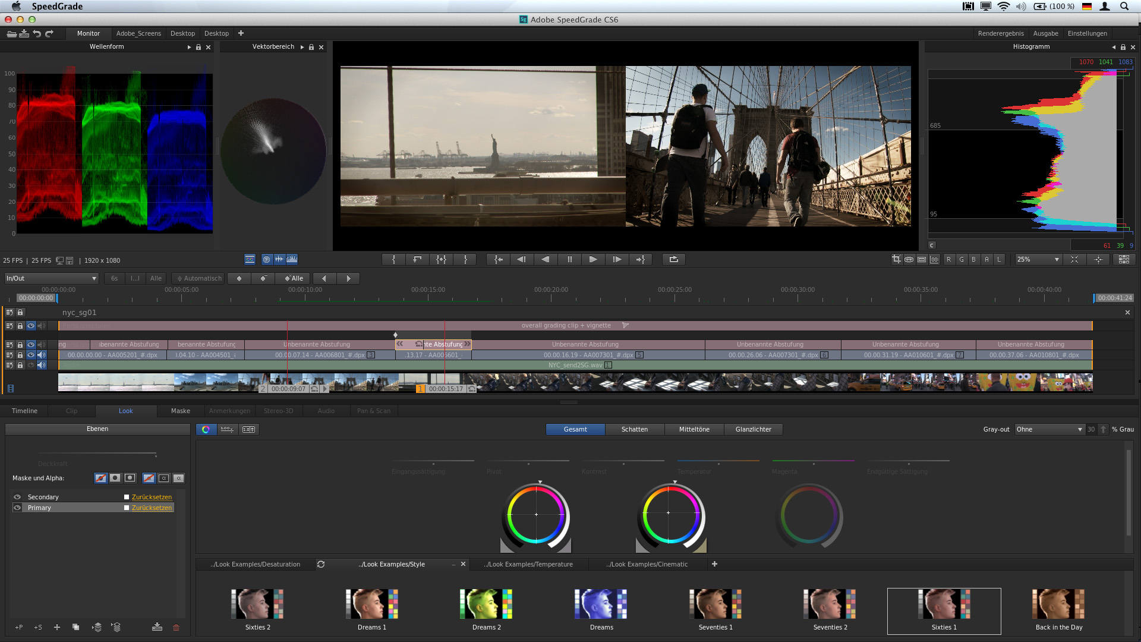Add a primary layer with +P
Image resolution: width=1141 pixels, height=642 pixels.
[19, 627]
